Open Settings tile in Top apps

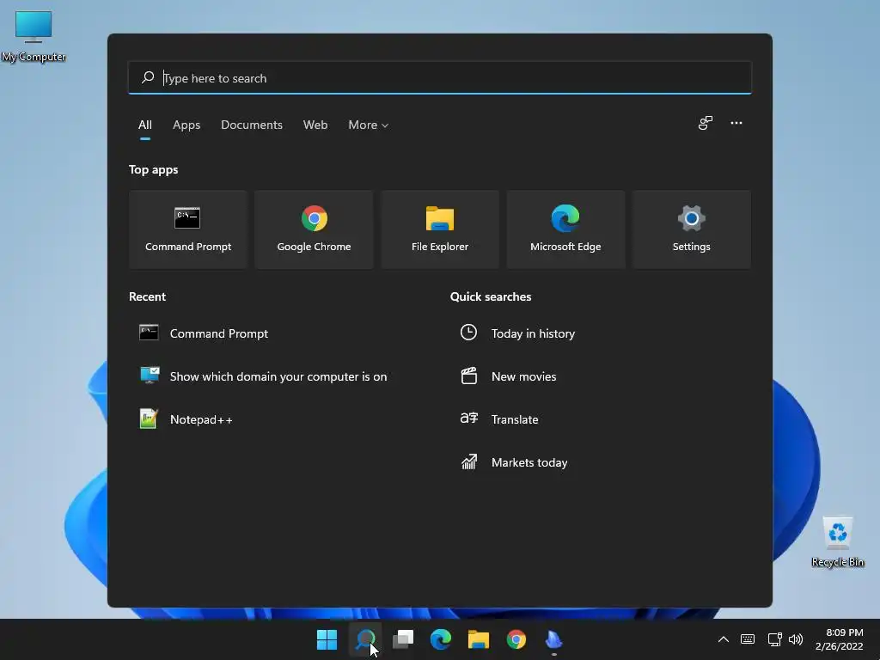coord(692,229)
